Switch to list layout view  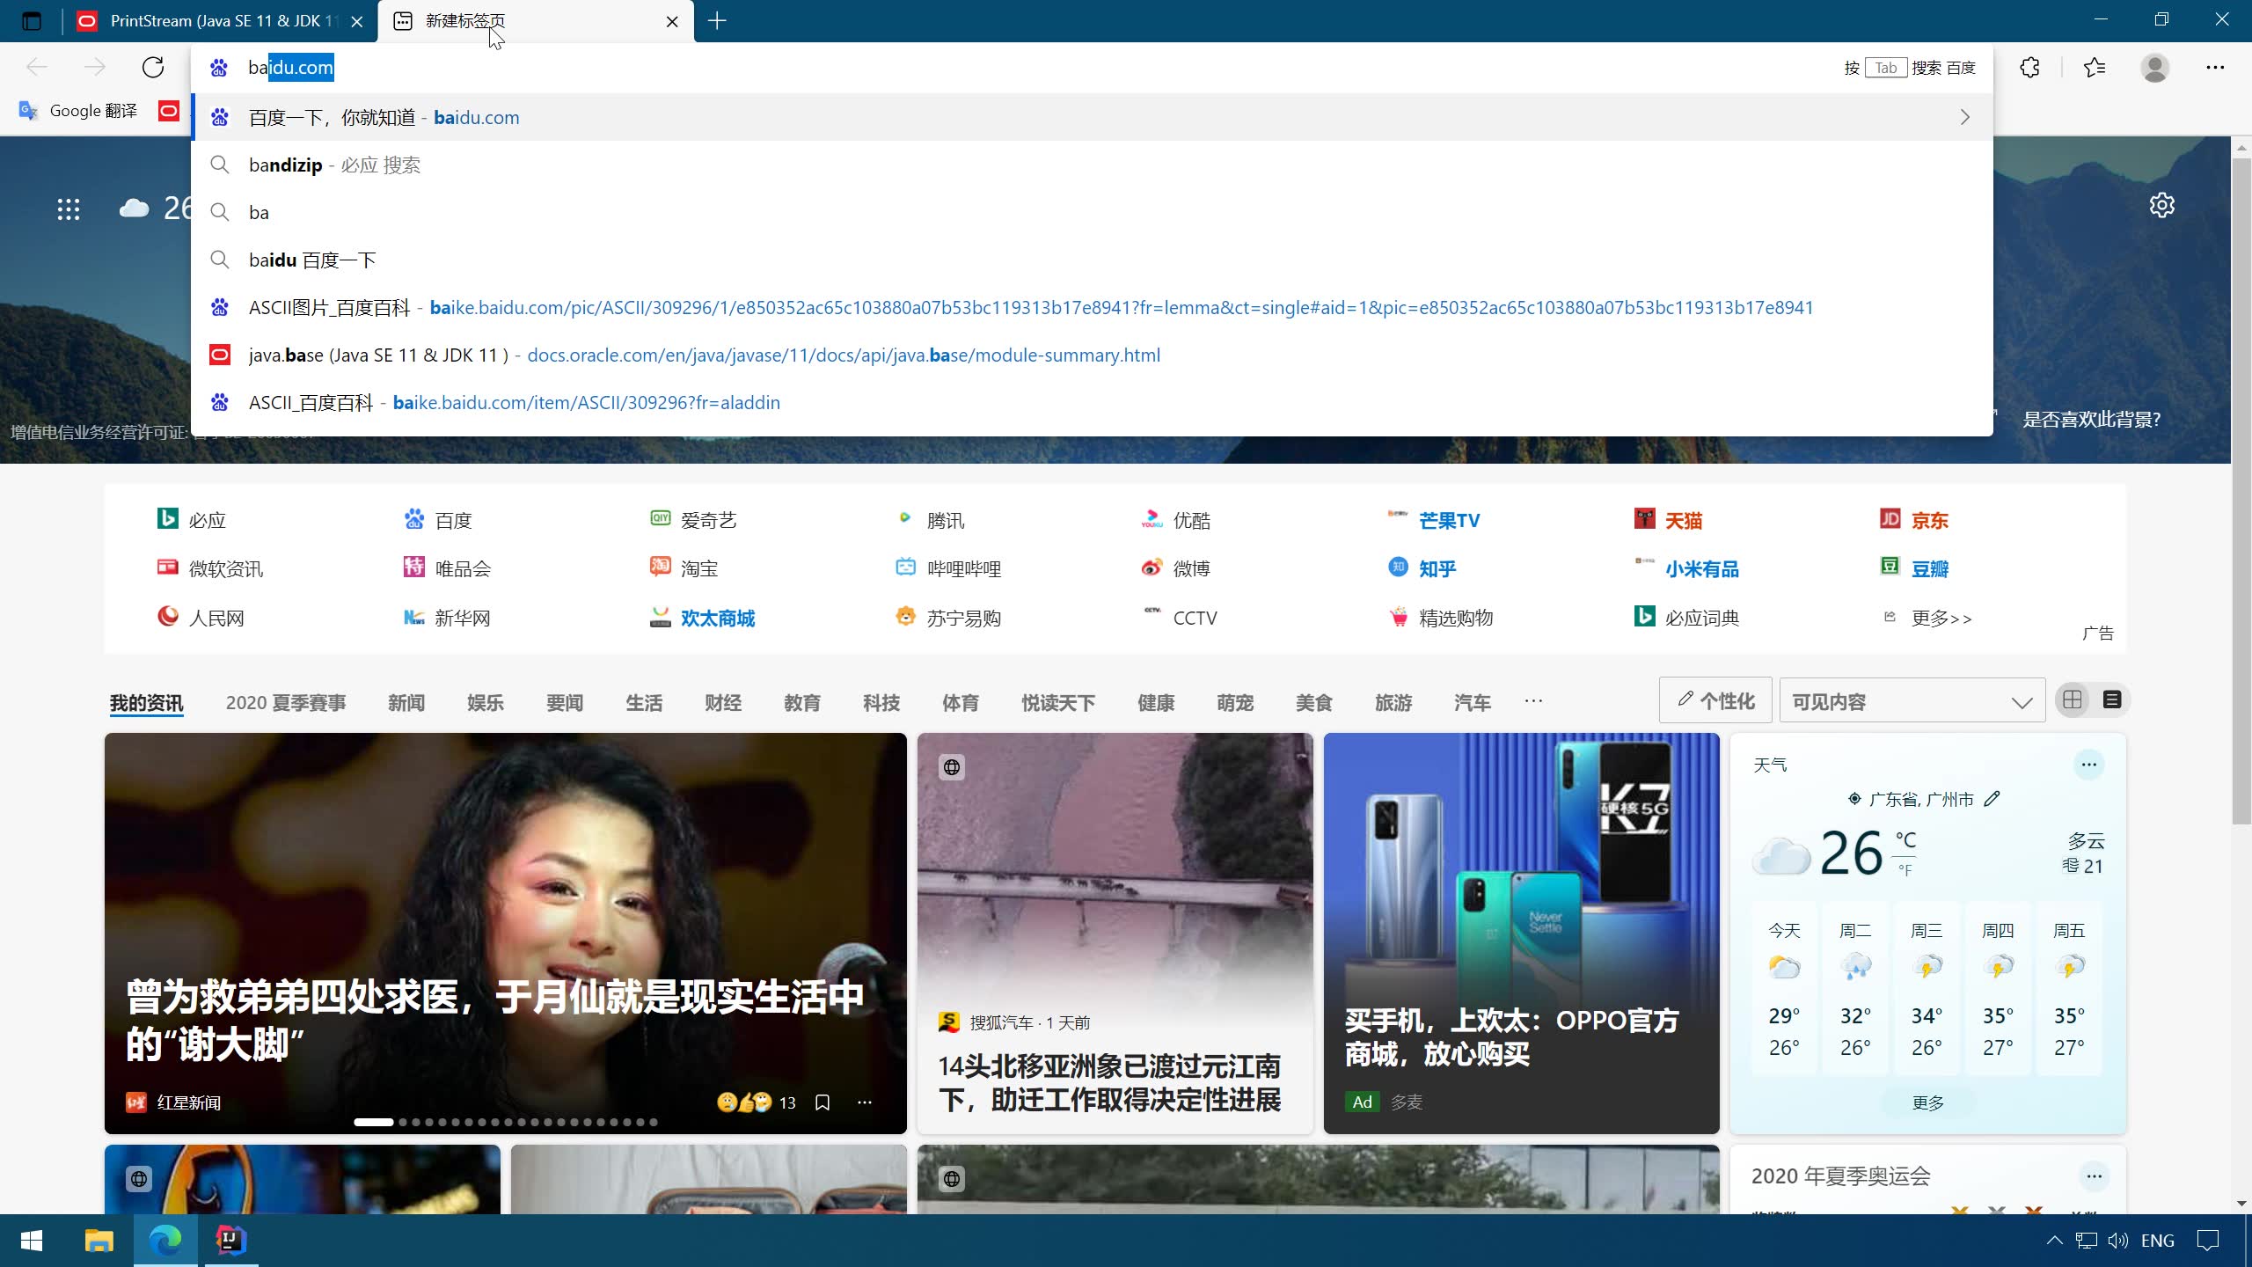tap(2112, 700)
